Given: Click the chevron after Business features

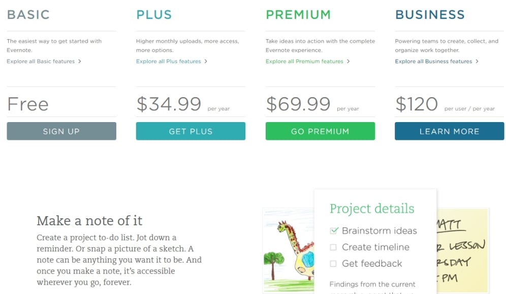Looking at the screenshot, I should pos(477,62).
